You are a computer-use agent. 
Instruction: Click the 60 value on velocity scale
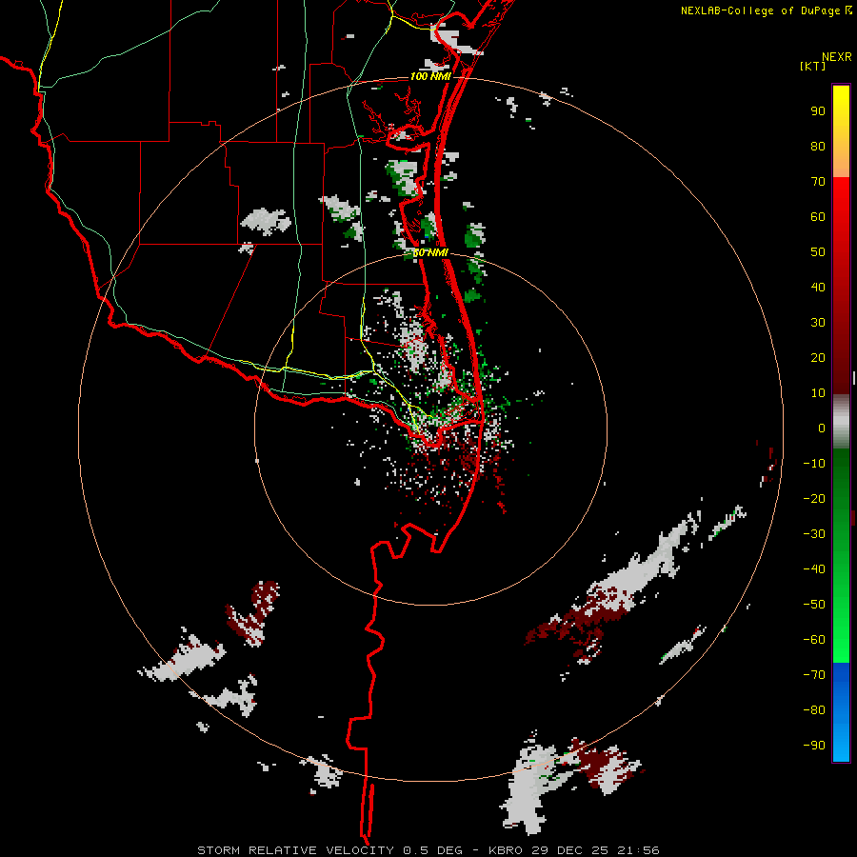point(818,216)
